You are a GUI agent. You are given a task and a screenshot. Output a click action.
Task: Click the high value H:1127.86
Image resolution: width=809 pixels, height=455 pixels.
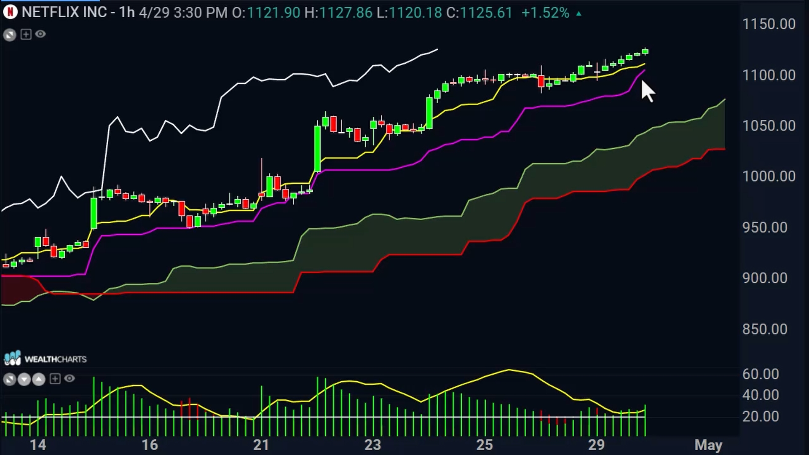pyautogui.click(x=338, y=13)
